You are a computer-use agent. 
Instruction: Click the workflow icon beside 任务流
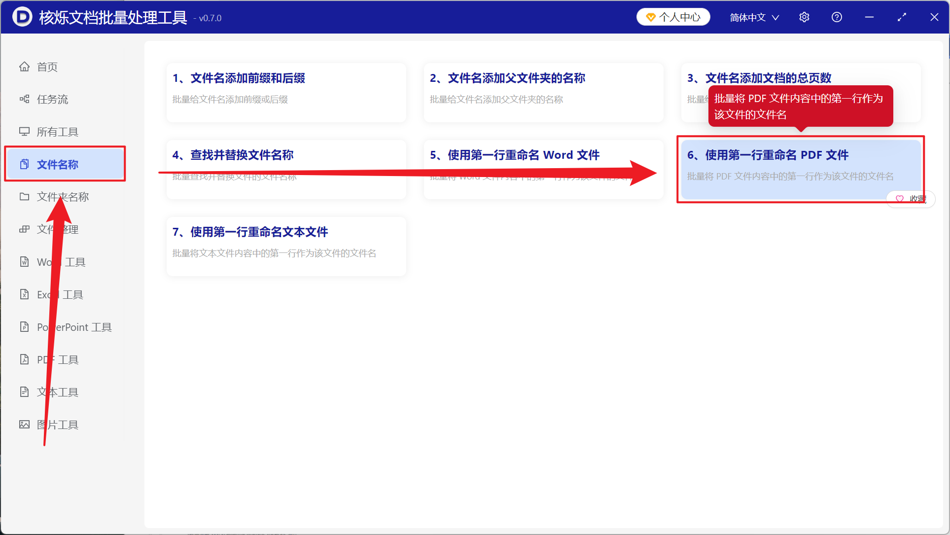click(24, 99)
